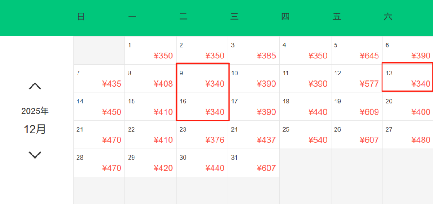Click December 28 priced ¥470
The width and height of the screenshot is (433, 204).
pos(99,163)
